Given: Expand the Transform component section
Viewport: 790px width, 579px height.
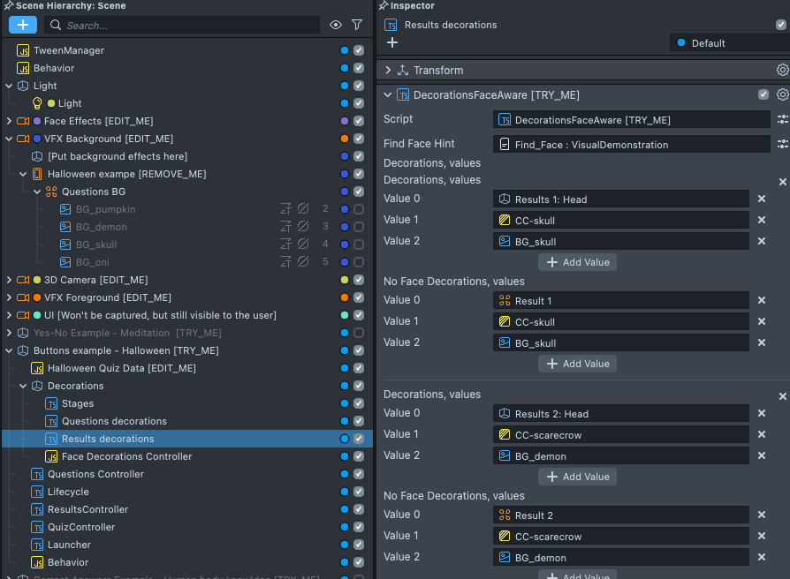Looking at the screenshot, I should pyautogui.click(x=389, y=70).
